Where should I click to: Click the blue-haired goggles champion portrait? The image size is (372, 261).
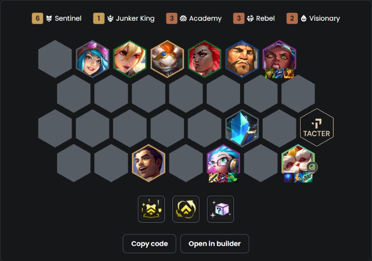pyautogui.click(x=92, y=59)
